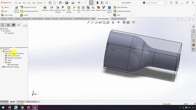Click the Clone Project button

click(x=7, y=15)
